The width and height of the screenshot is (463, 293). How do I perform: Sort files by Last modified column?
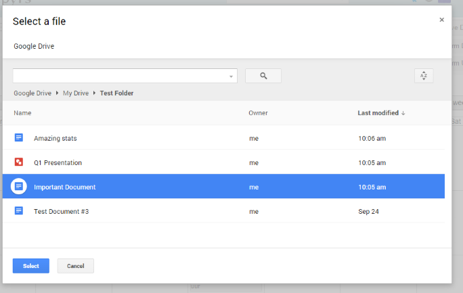pos(378,113)
